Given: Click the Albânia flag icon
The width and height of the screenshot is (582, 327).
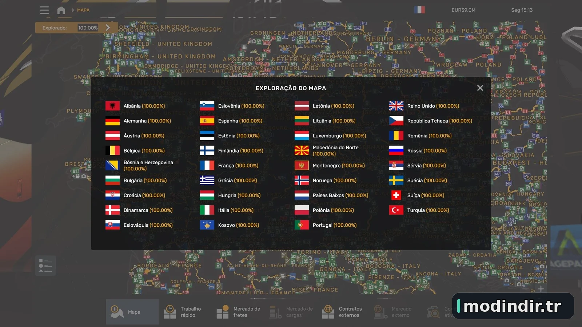Looking at the screenshot, I should pos(112,106).
